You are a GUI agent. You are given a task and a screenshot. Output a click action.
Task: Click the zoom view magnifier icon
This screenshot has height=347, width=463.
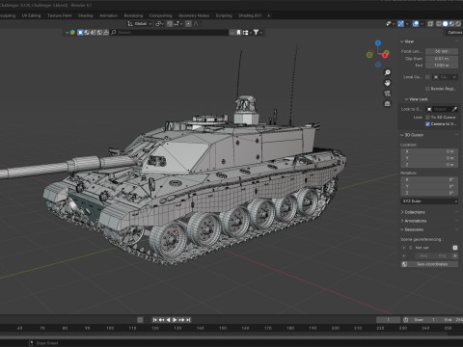tap(388, 72)
